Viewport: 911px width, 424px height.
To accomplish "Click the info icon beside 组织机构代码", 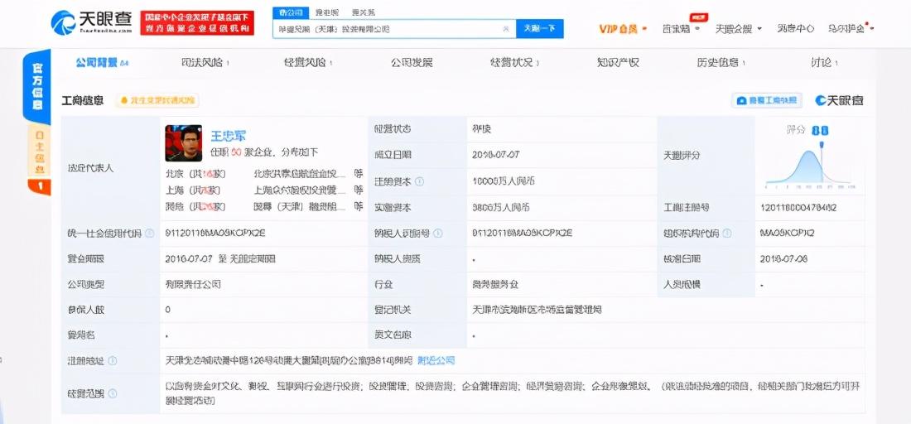I will click(727, 233).
